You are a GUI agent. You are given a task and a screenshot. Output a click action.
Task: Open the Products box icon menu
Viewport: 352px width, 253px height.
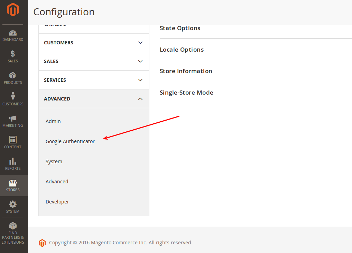pyautogui.click(x=13, y=78)
